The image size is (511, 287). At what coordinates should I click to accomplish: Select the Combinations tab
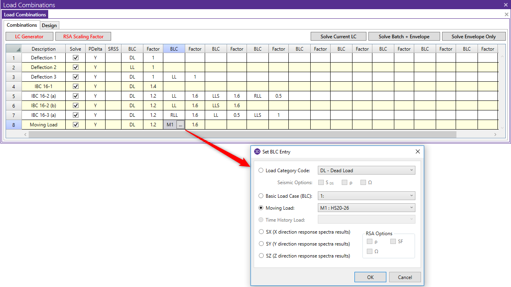click(x=22, y=25)
